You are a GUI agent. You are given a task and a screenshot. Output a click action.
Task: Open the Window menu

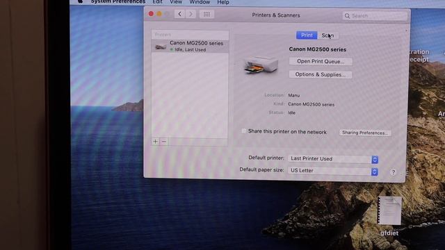pos(200,1)
